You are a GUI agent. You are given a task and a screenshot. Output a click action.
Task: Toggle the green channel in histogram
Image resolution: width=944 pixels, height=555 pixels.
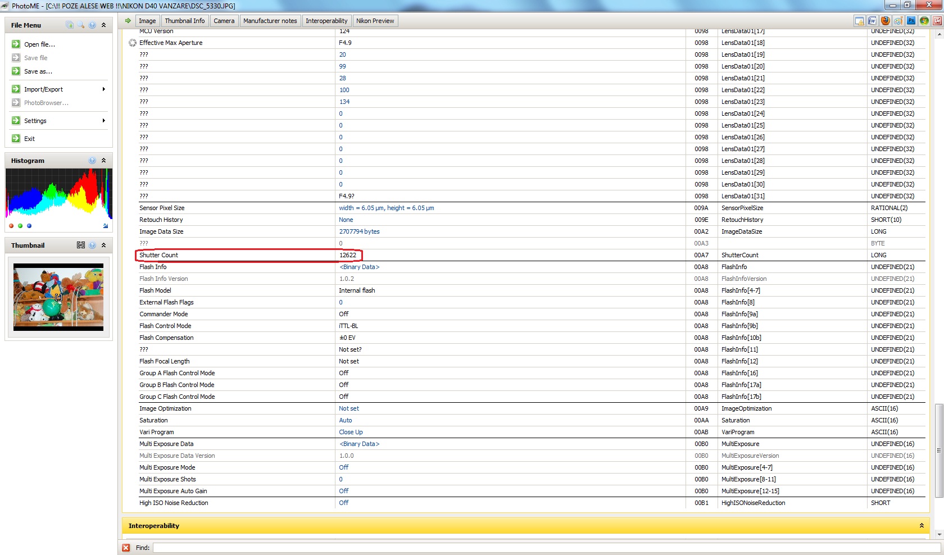click(x=20, y=226)
